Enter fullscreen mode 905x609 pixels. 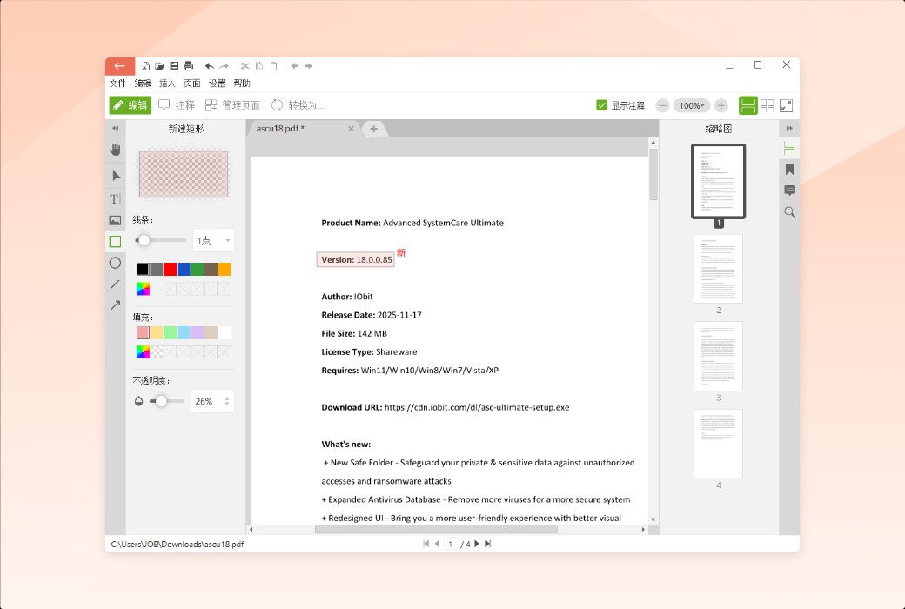point(786,105)
